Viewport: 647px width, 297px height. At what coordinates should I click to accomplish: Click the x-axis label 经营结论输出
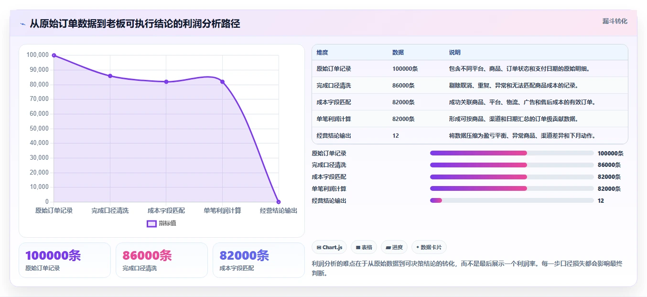coord(279,210)
